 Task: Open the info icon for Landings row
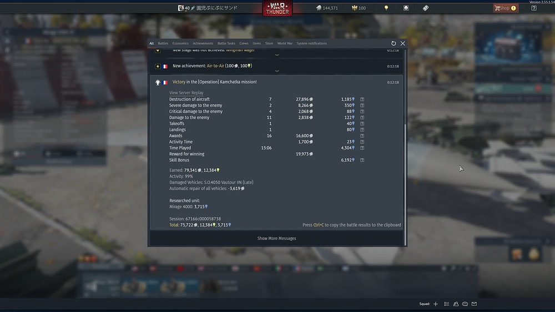(362, 129)
